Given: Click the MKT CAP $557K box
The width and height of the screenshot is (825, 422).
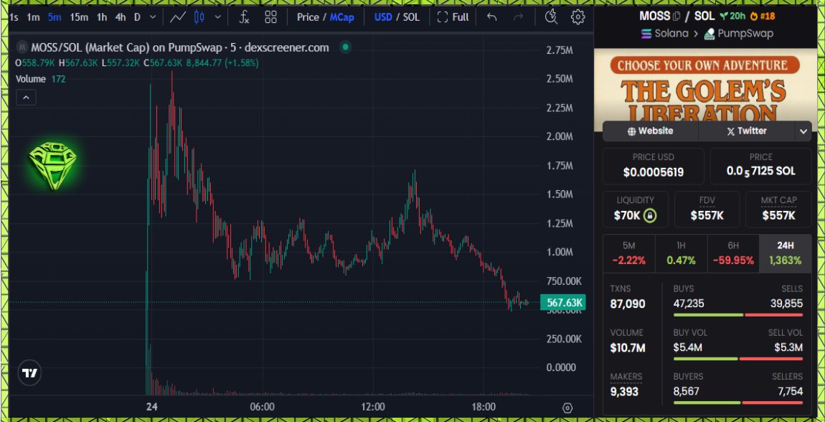Looking at the screenshot, I should tap(778, 209).
